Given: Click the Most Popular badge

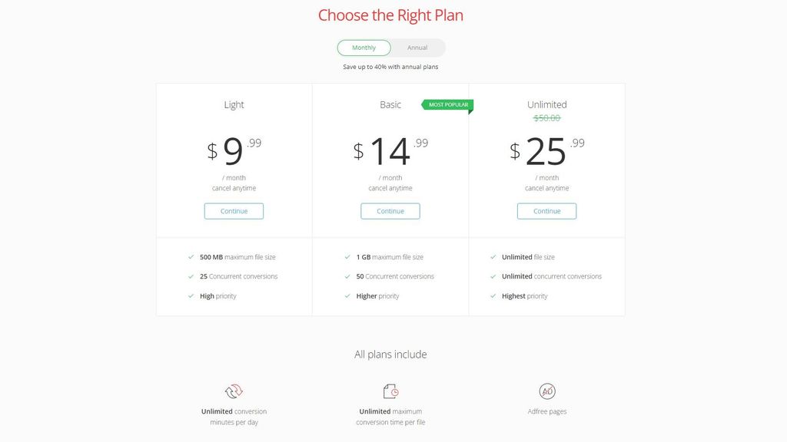Looking at the screenshot, I should click(x=447, y=104).
